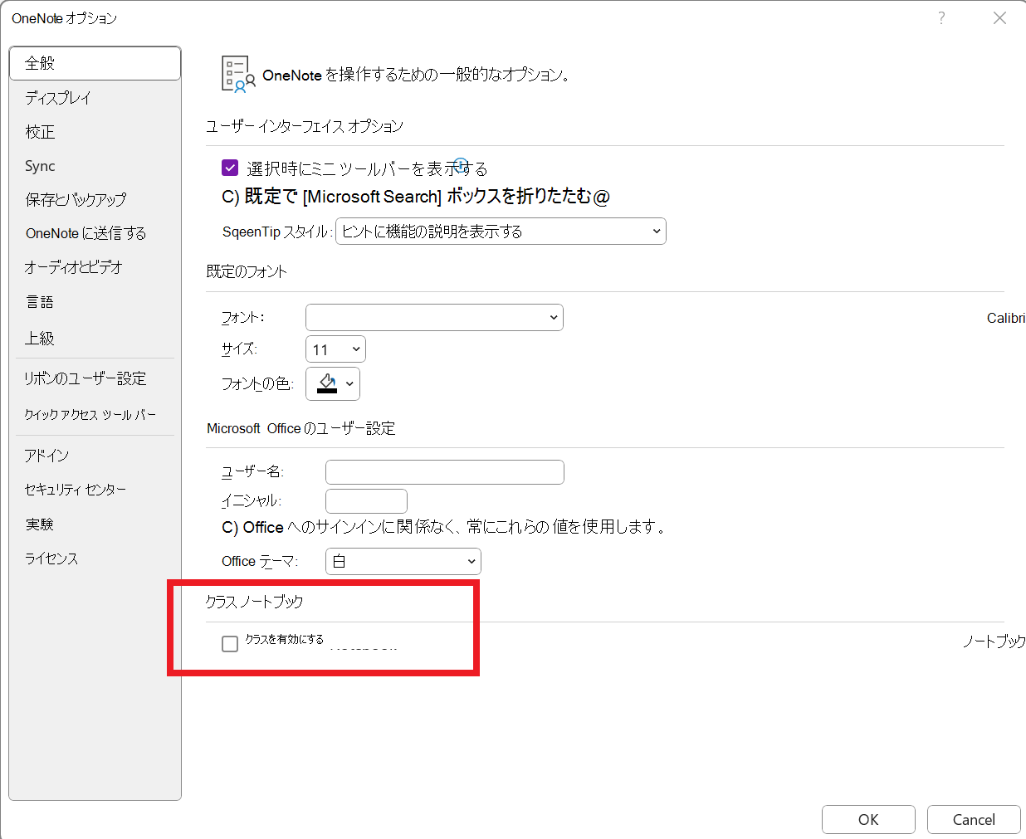
Task: Enable the クラスを有効にする checkbox
Action: coord(230,644)
